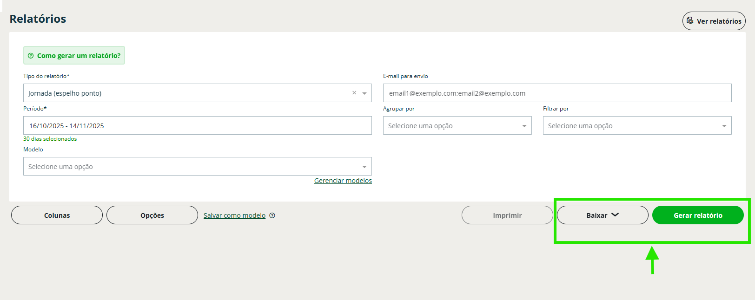Click the question mark icon beside 'Como gerar um relatório?'
Screen dimensions: 755x300
[31, 56]
